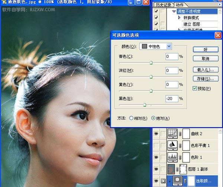The image size is (223, 187).
Task: Hide the 选取颜... layer
Action: [156, 181]
